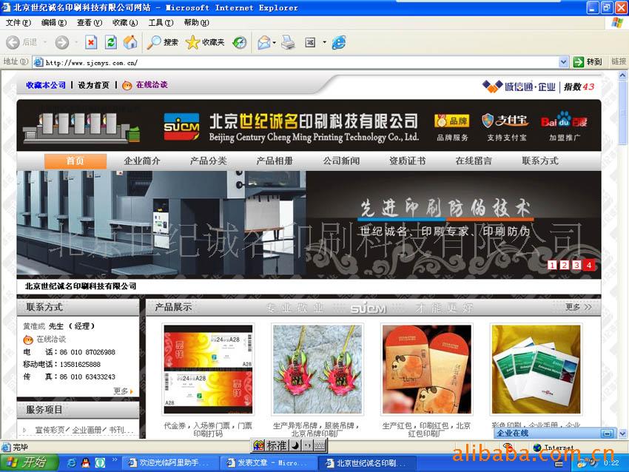
Task: Open the Mail button dropdown arrow
Action: point(275,42)
